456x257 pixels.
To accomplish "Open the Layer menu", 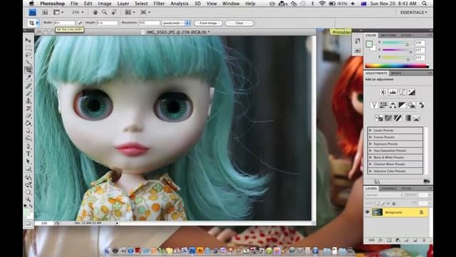I will pyautogui.click(x=123, y=4).
